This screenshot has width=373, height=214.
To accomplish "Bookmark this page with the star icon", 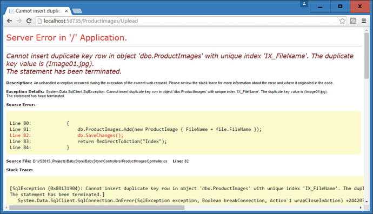I will tap(342, 21).
